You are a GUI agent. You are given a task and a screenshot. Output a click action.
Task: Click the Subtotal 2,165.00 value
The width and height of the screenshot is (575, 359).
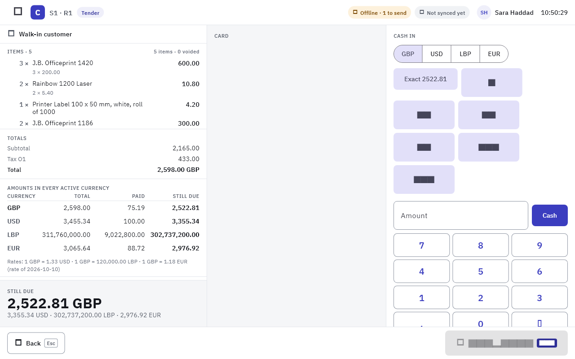coord(186,148)
